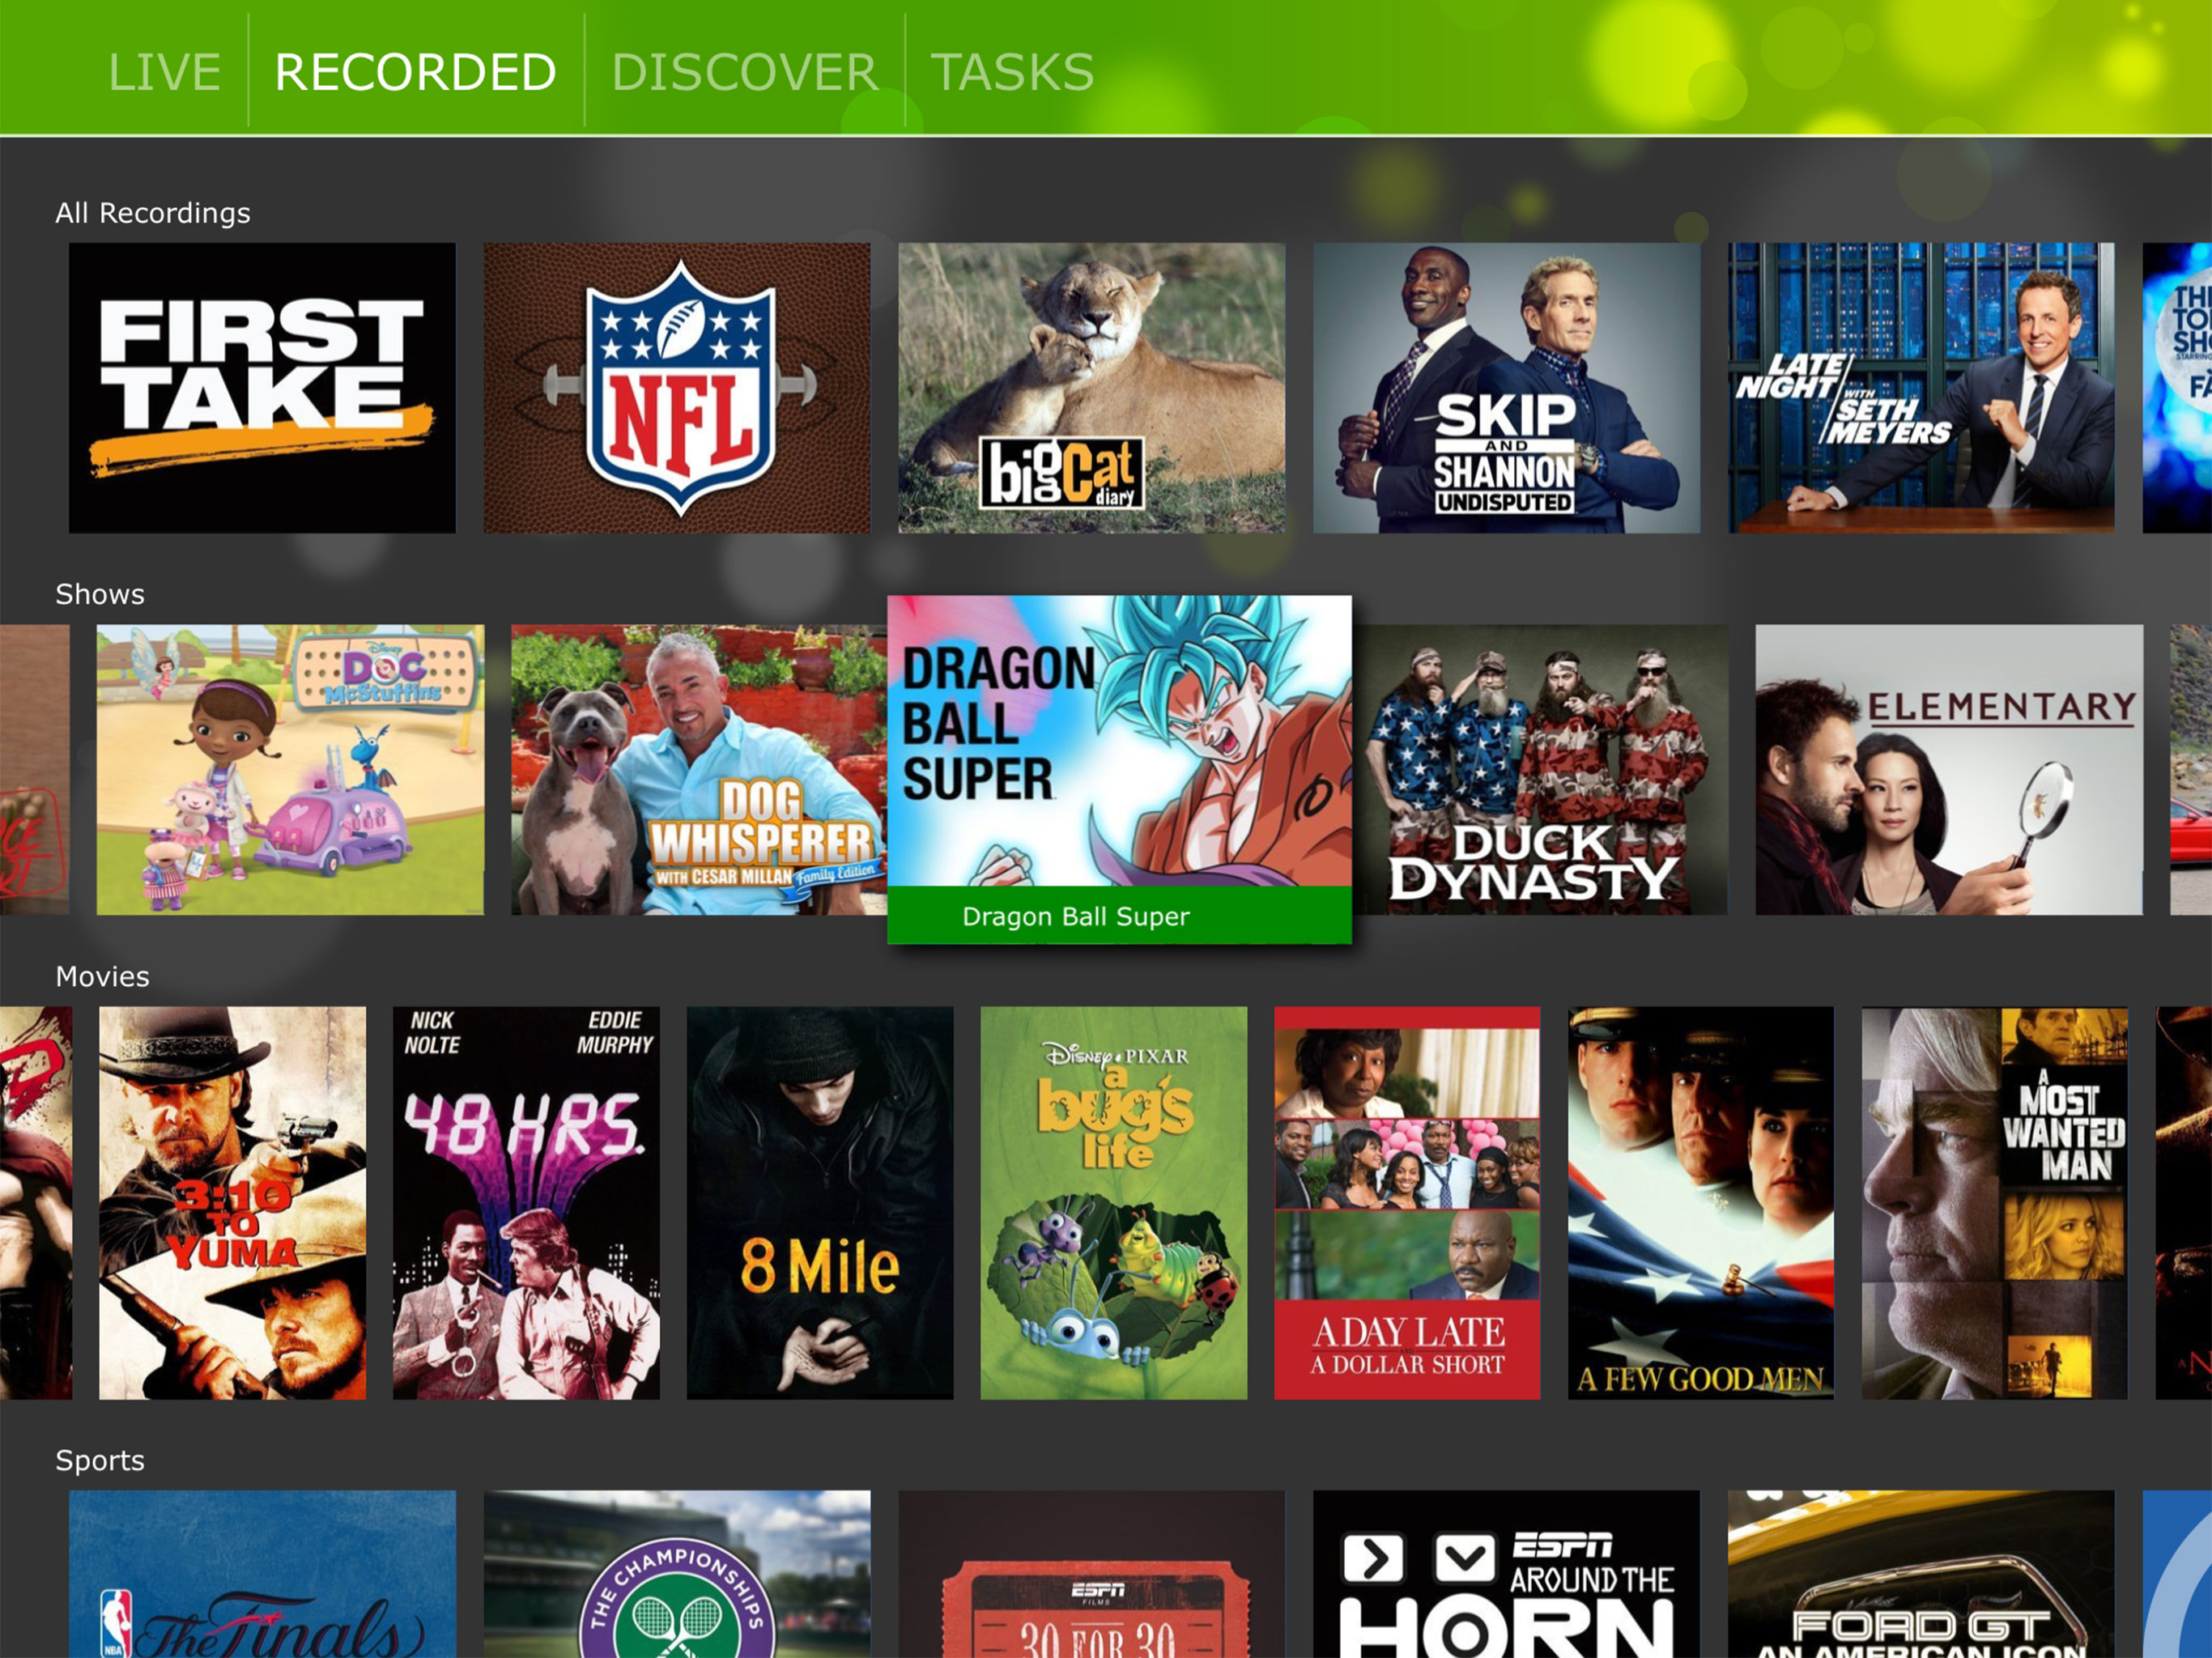The height and width of the screenshot is (1658, 2212).
Task: Open the NFL recording thumbnail
Action: 677,388
